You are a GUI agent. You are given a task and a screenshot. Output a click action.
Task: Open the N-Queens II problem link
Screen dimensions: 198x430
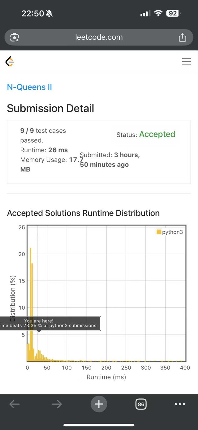tap(29, 87)
